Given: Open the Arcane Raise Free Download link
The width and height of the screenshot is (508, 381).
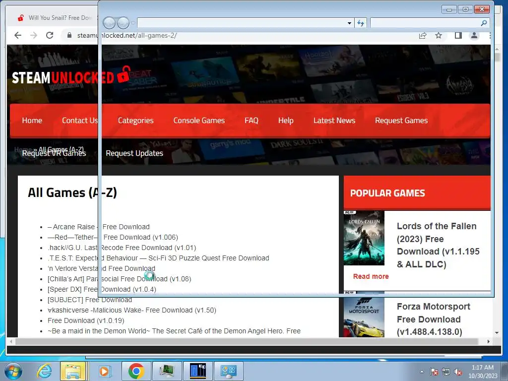Looking at the screenshot, I should (99, 227).
